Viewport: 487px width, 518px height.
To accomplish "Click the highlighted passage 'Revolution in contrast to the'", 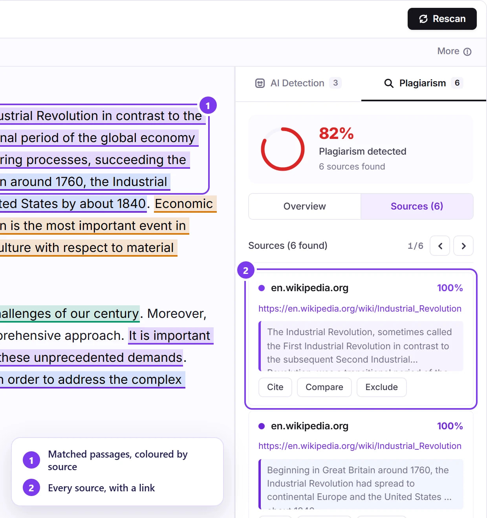I will pyautogui.click(x=119, y=116).
